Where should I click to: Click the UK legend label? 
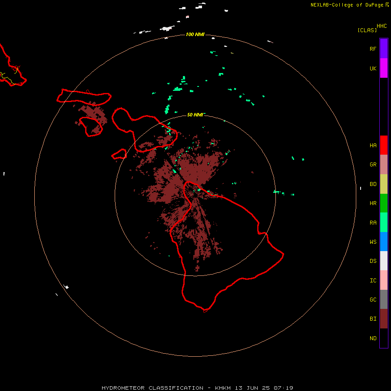coord(373,68)
